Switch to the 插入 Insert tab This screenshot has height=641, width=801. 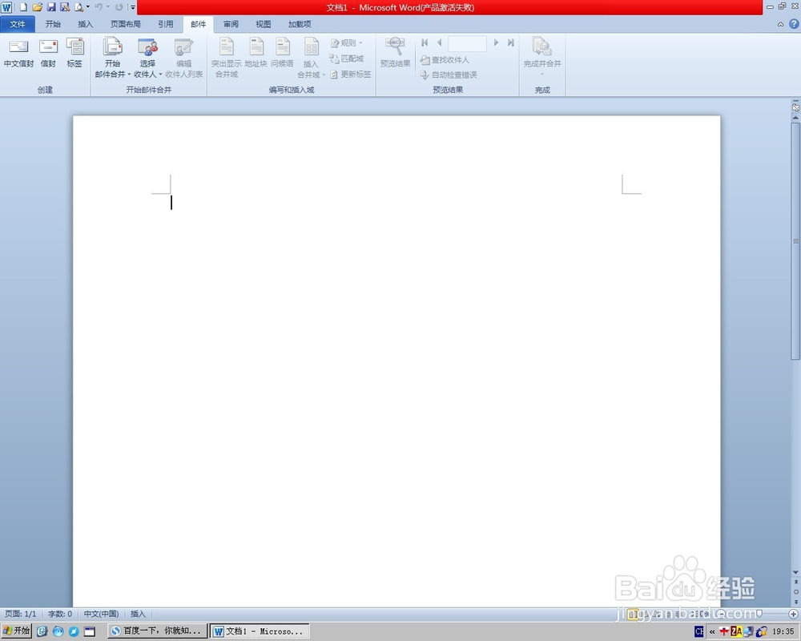[86, 24]
